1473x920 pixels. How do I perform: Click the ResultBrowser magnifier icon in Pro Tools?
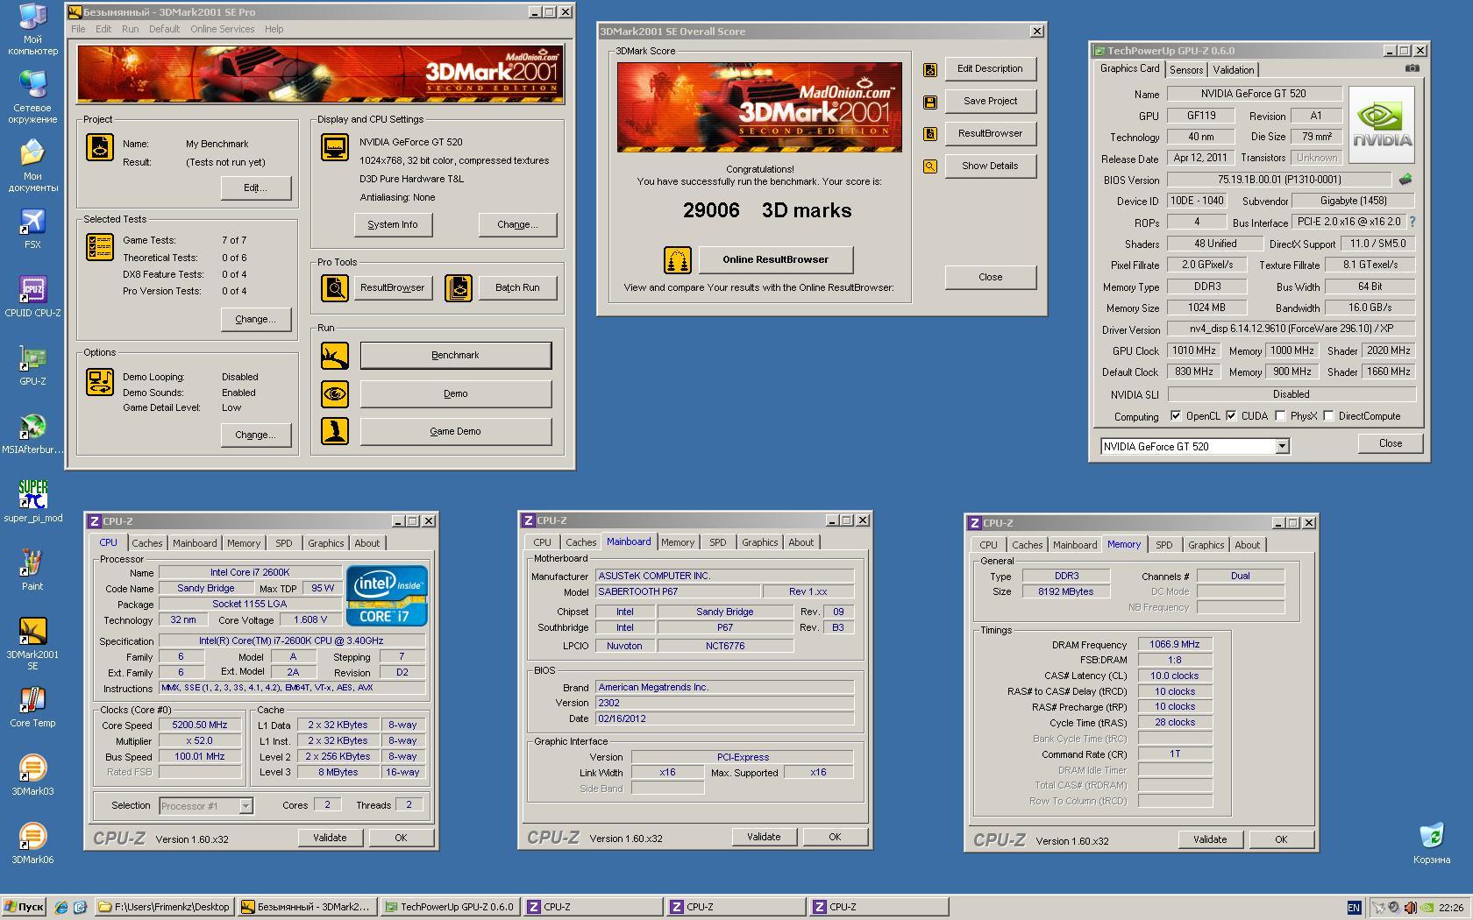[334, 287]
